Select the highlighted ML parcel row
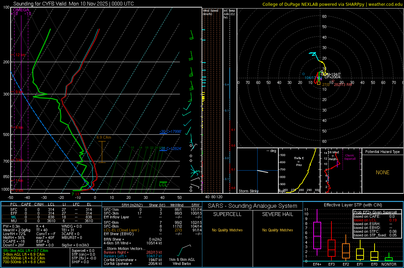The image size is (404, 268). tap(51, 217)
